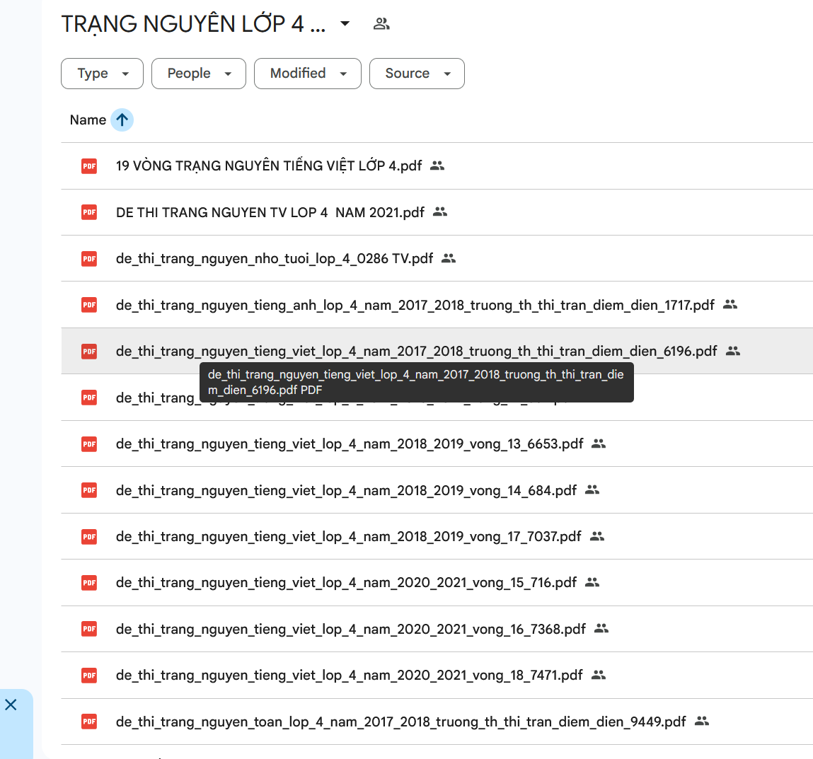Open the People filter dropdown
Screen dimensions: 813x759
(199, 74)
